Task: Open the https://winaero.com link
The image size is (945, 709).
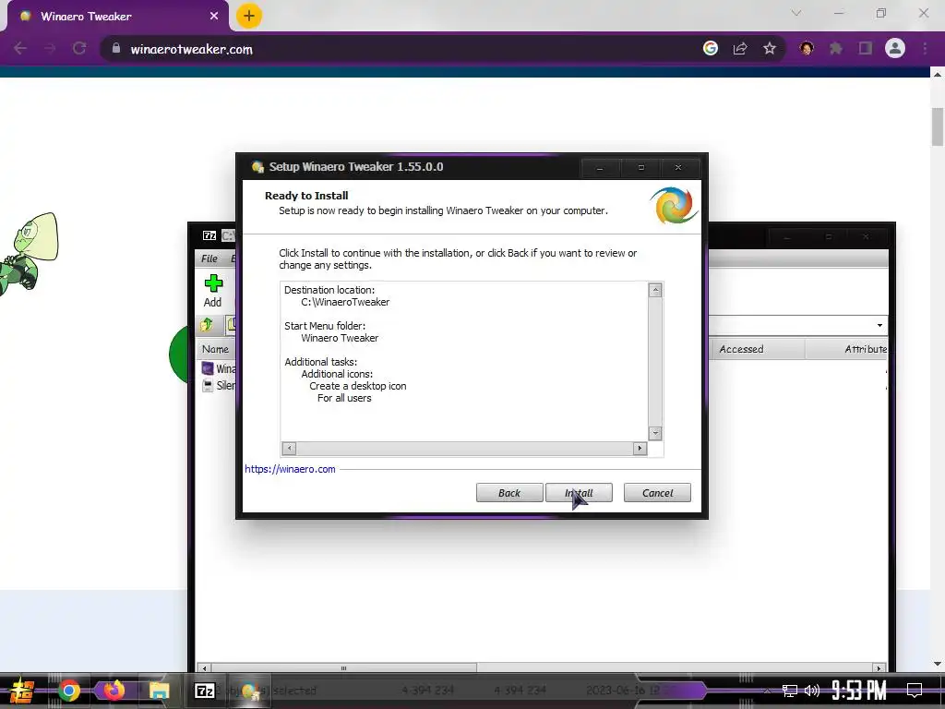Action: [x=290, y=469]
